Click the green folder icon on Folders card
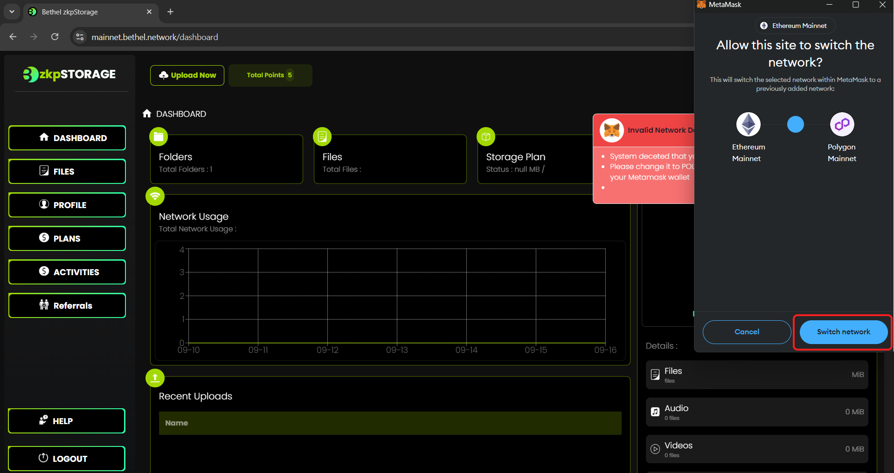The height and width of the screenshot is (473, 894). (x=159, y=137)
